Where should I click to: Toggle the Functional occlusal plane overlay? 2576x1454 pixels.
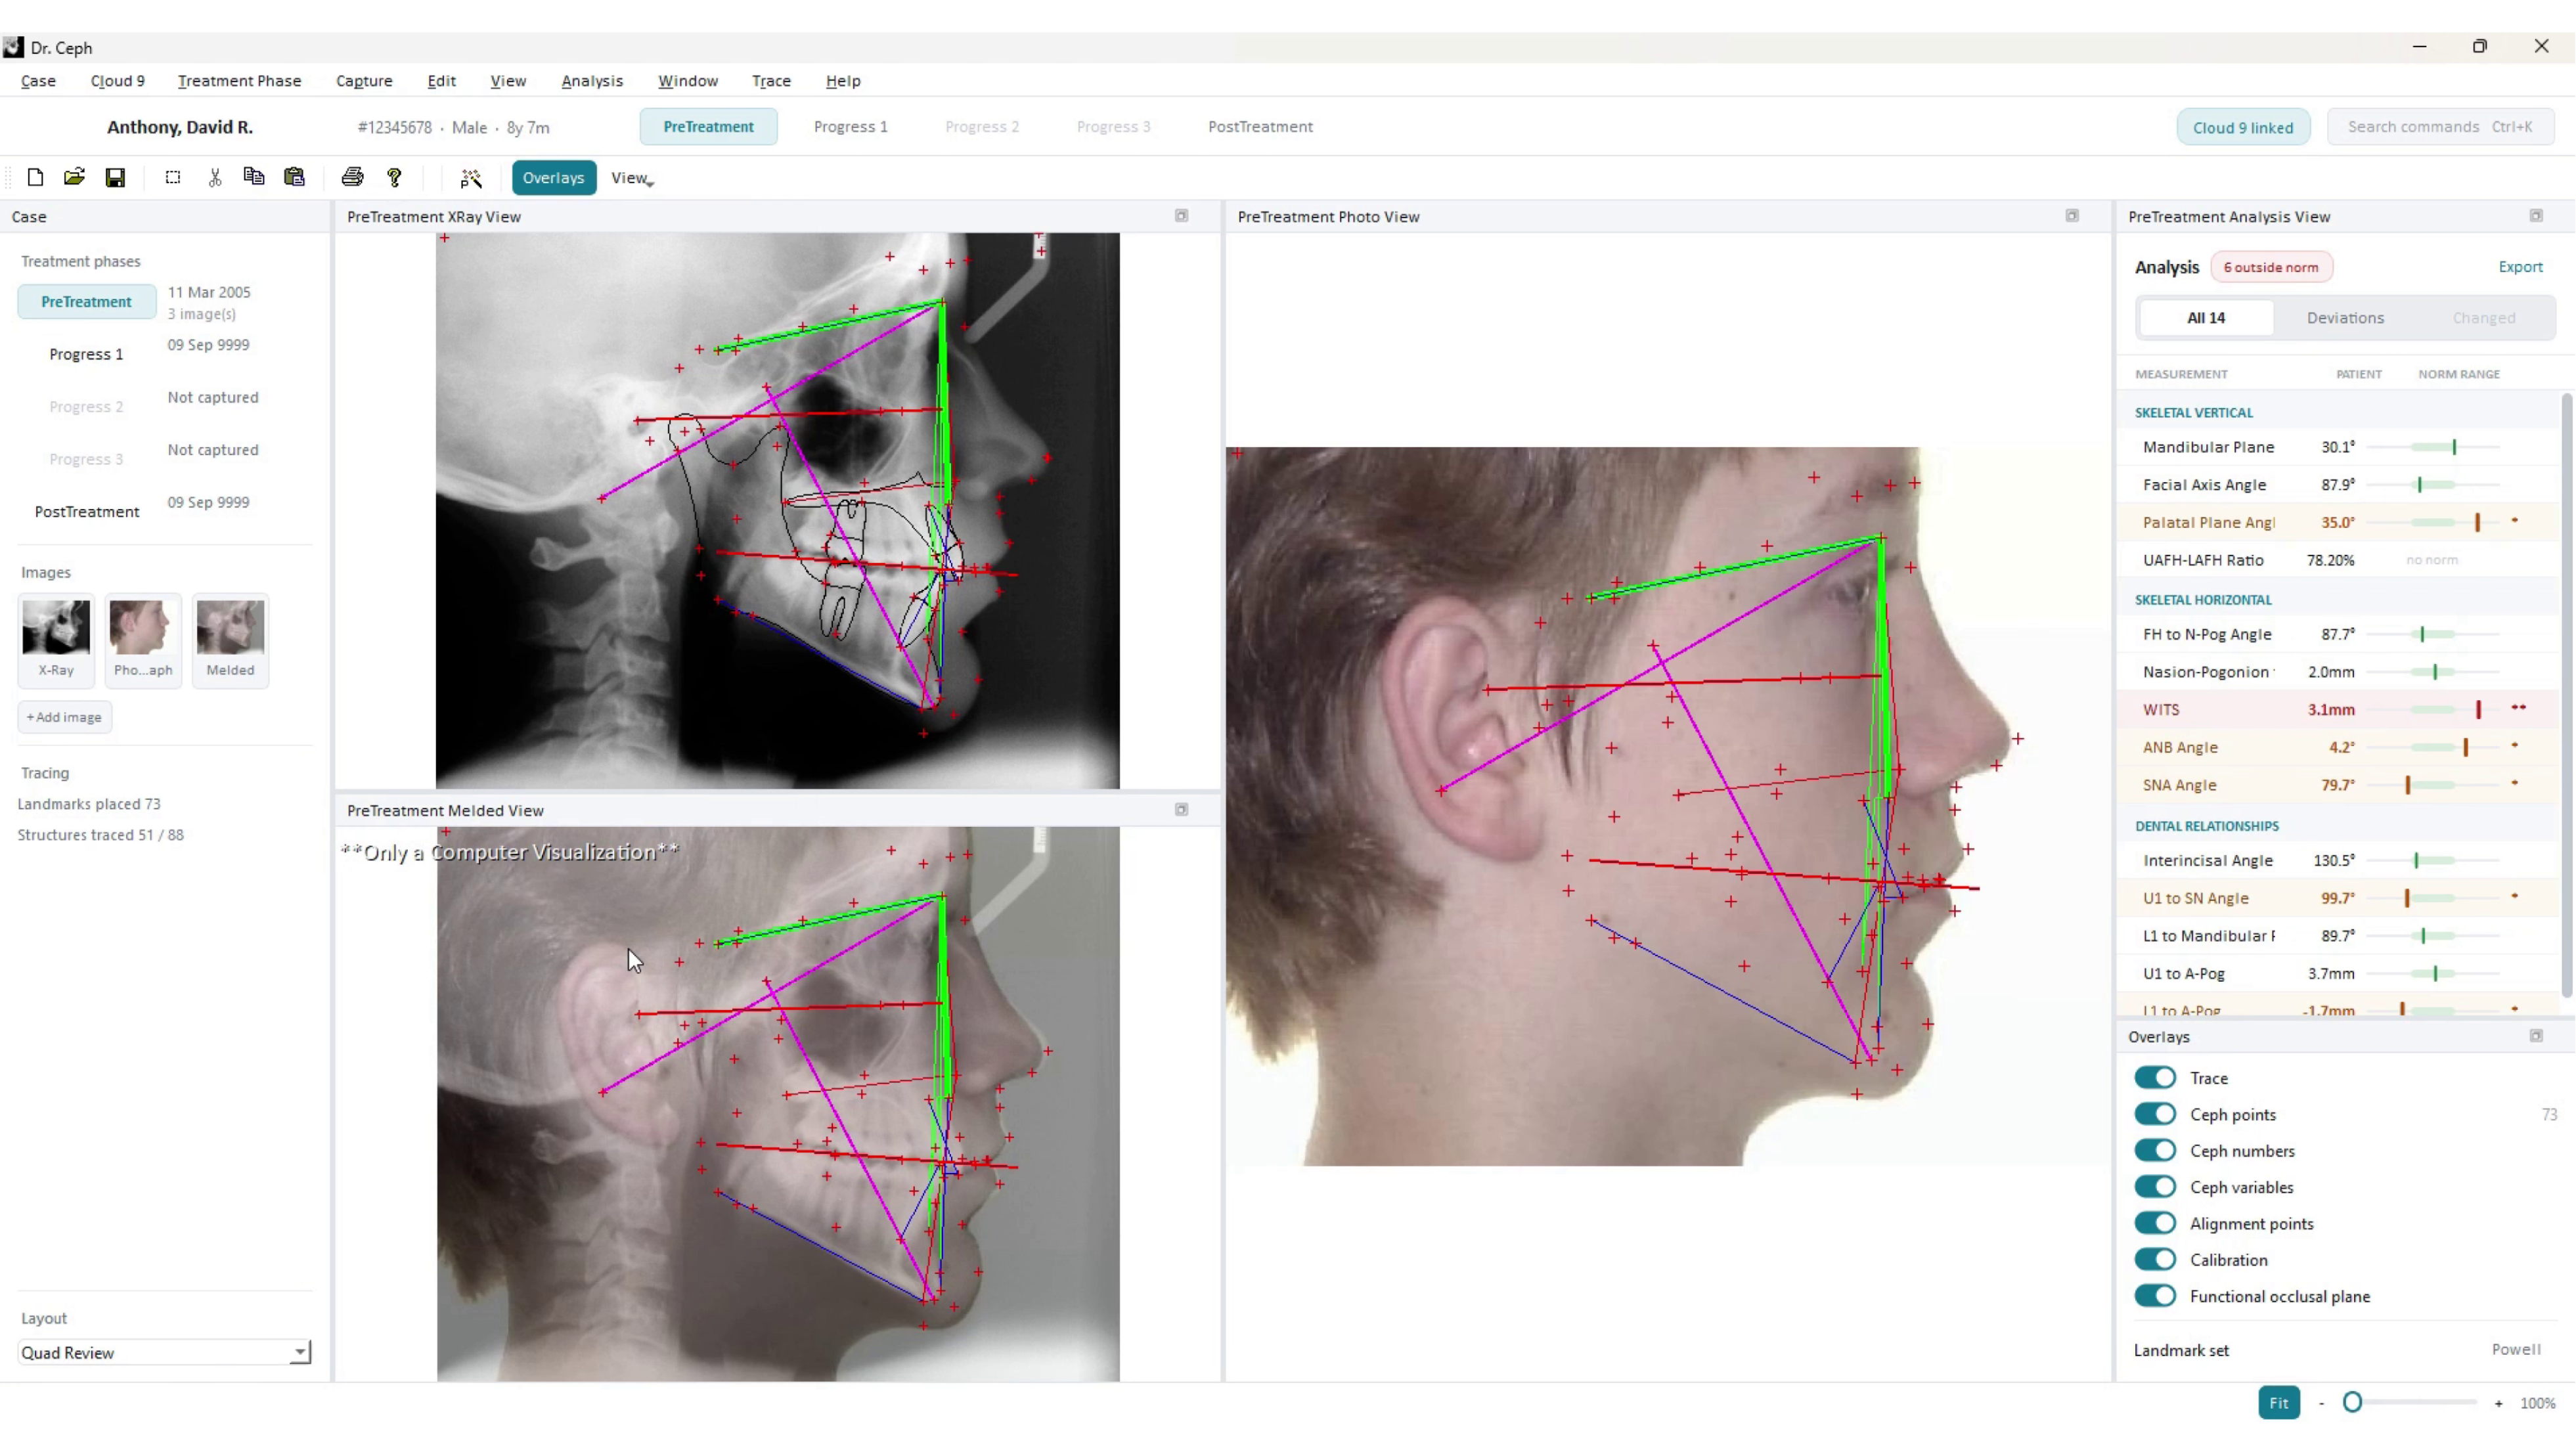[2155, 1296]
